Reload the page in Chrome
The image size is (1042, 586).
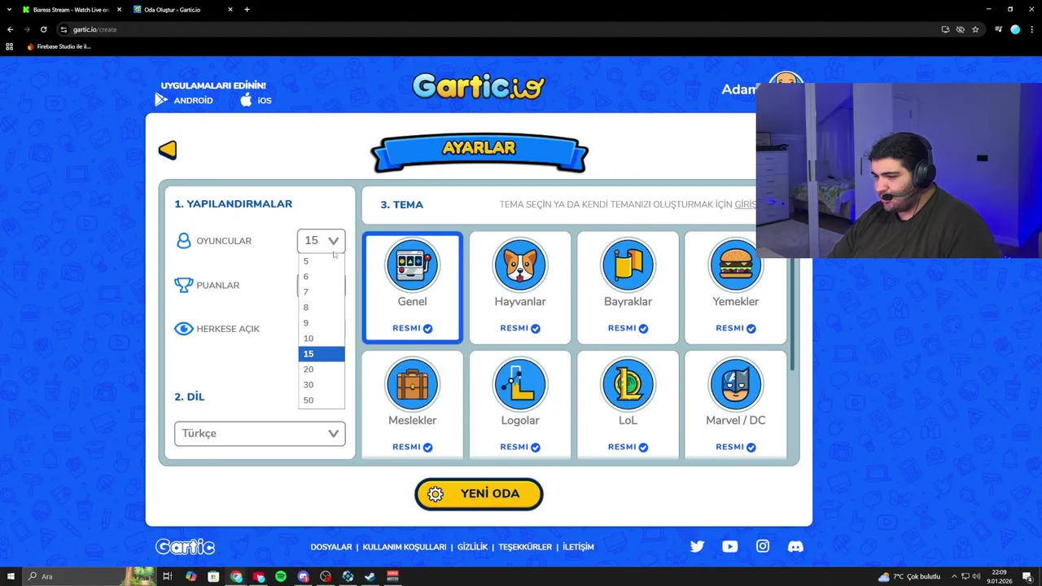click(x=44, y=29)
